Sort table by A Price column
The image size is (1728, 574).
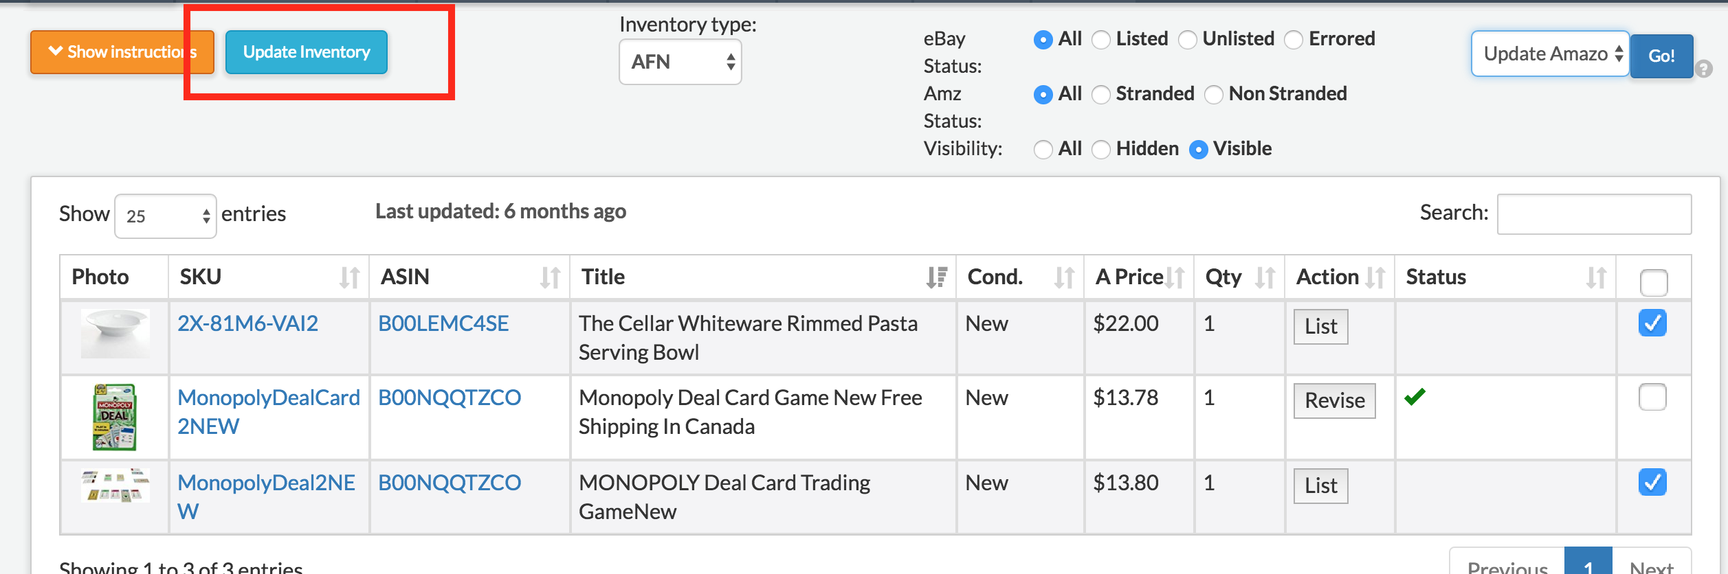point(1175,277)
